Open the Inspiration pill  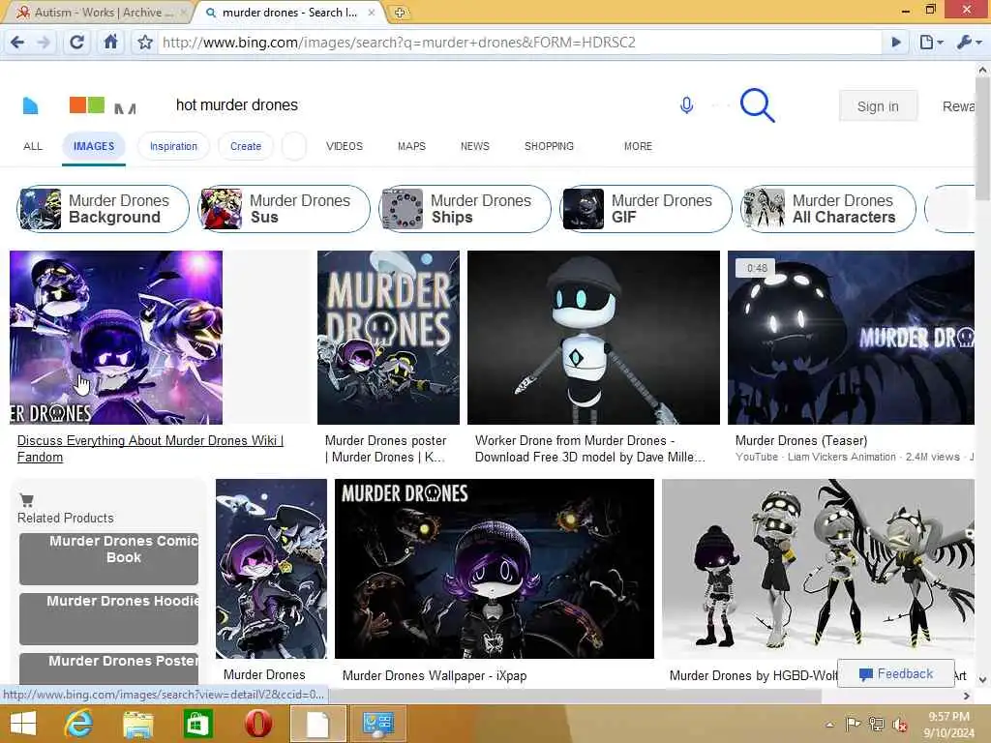(173, 146)
